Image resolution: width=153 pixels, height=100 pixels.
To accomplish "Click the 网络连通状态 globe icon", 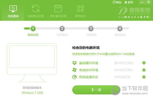I will pos(74,77).
